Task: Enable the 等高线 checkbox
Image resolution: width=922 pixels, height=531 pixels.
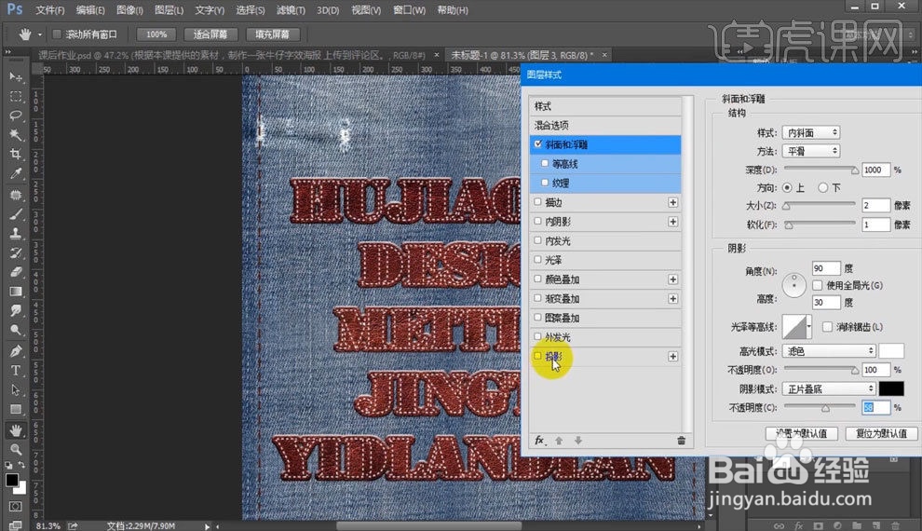Action: 545,163
